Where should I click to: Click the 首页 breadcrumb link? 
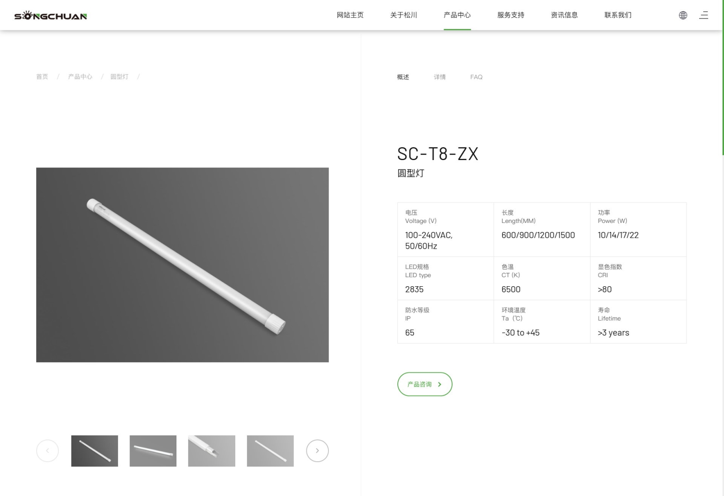click(42, 77)
